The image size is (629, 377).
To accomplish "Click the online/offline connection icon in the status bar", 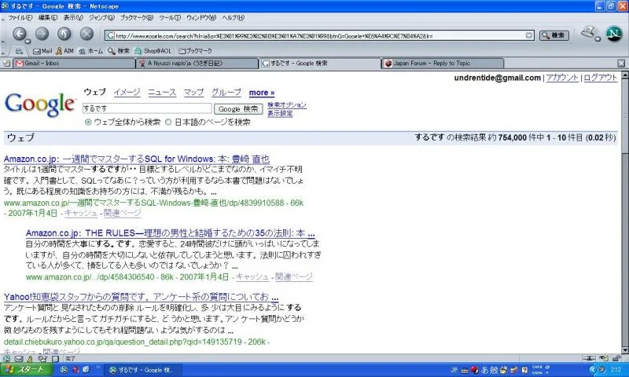I will [x=588, y=358].
